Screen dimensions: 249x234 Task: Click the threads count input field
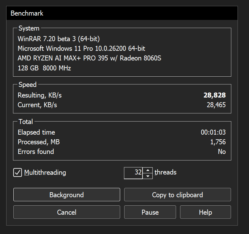pos(134,173)
